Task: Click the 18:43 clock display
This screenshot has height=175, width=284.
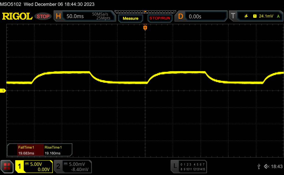Action: point(277,166)
